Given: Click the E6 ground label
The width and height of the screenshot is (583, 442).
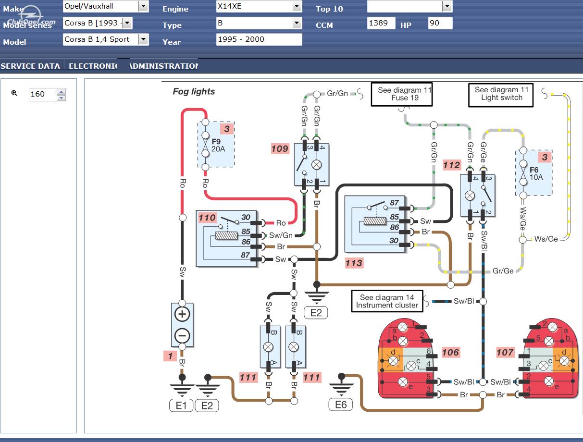Looking at the screenshot, I should coord(341,405).
